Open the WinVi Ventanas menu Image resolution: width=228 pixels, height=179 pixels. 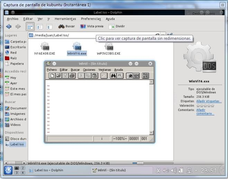tap(105, 70)
